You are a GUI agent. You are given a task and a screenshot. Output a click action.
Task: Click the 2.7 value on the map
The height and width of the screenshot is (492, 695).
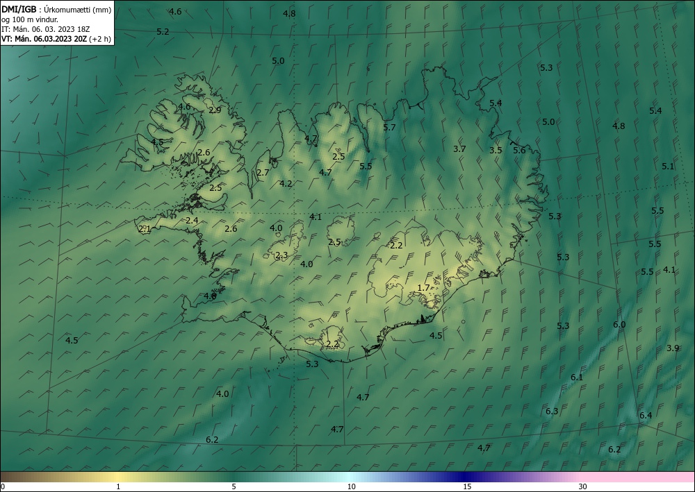pos(263,173)
